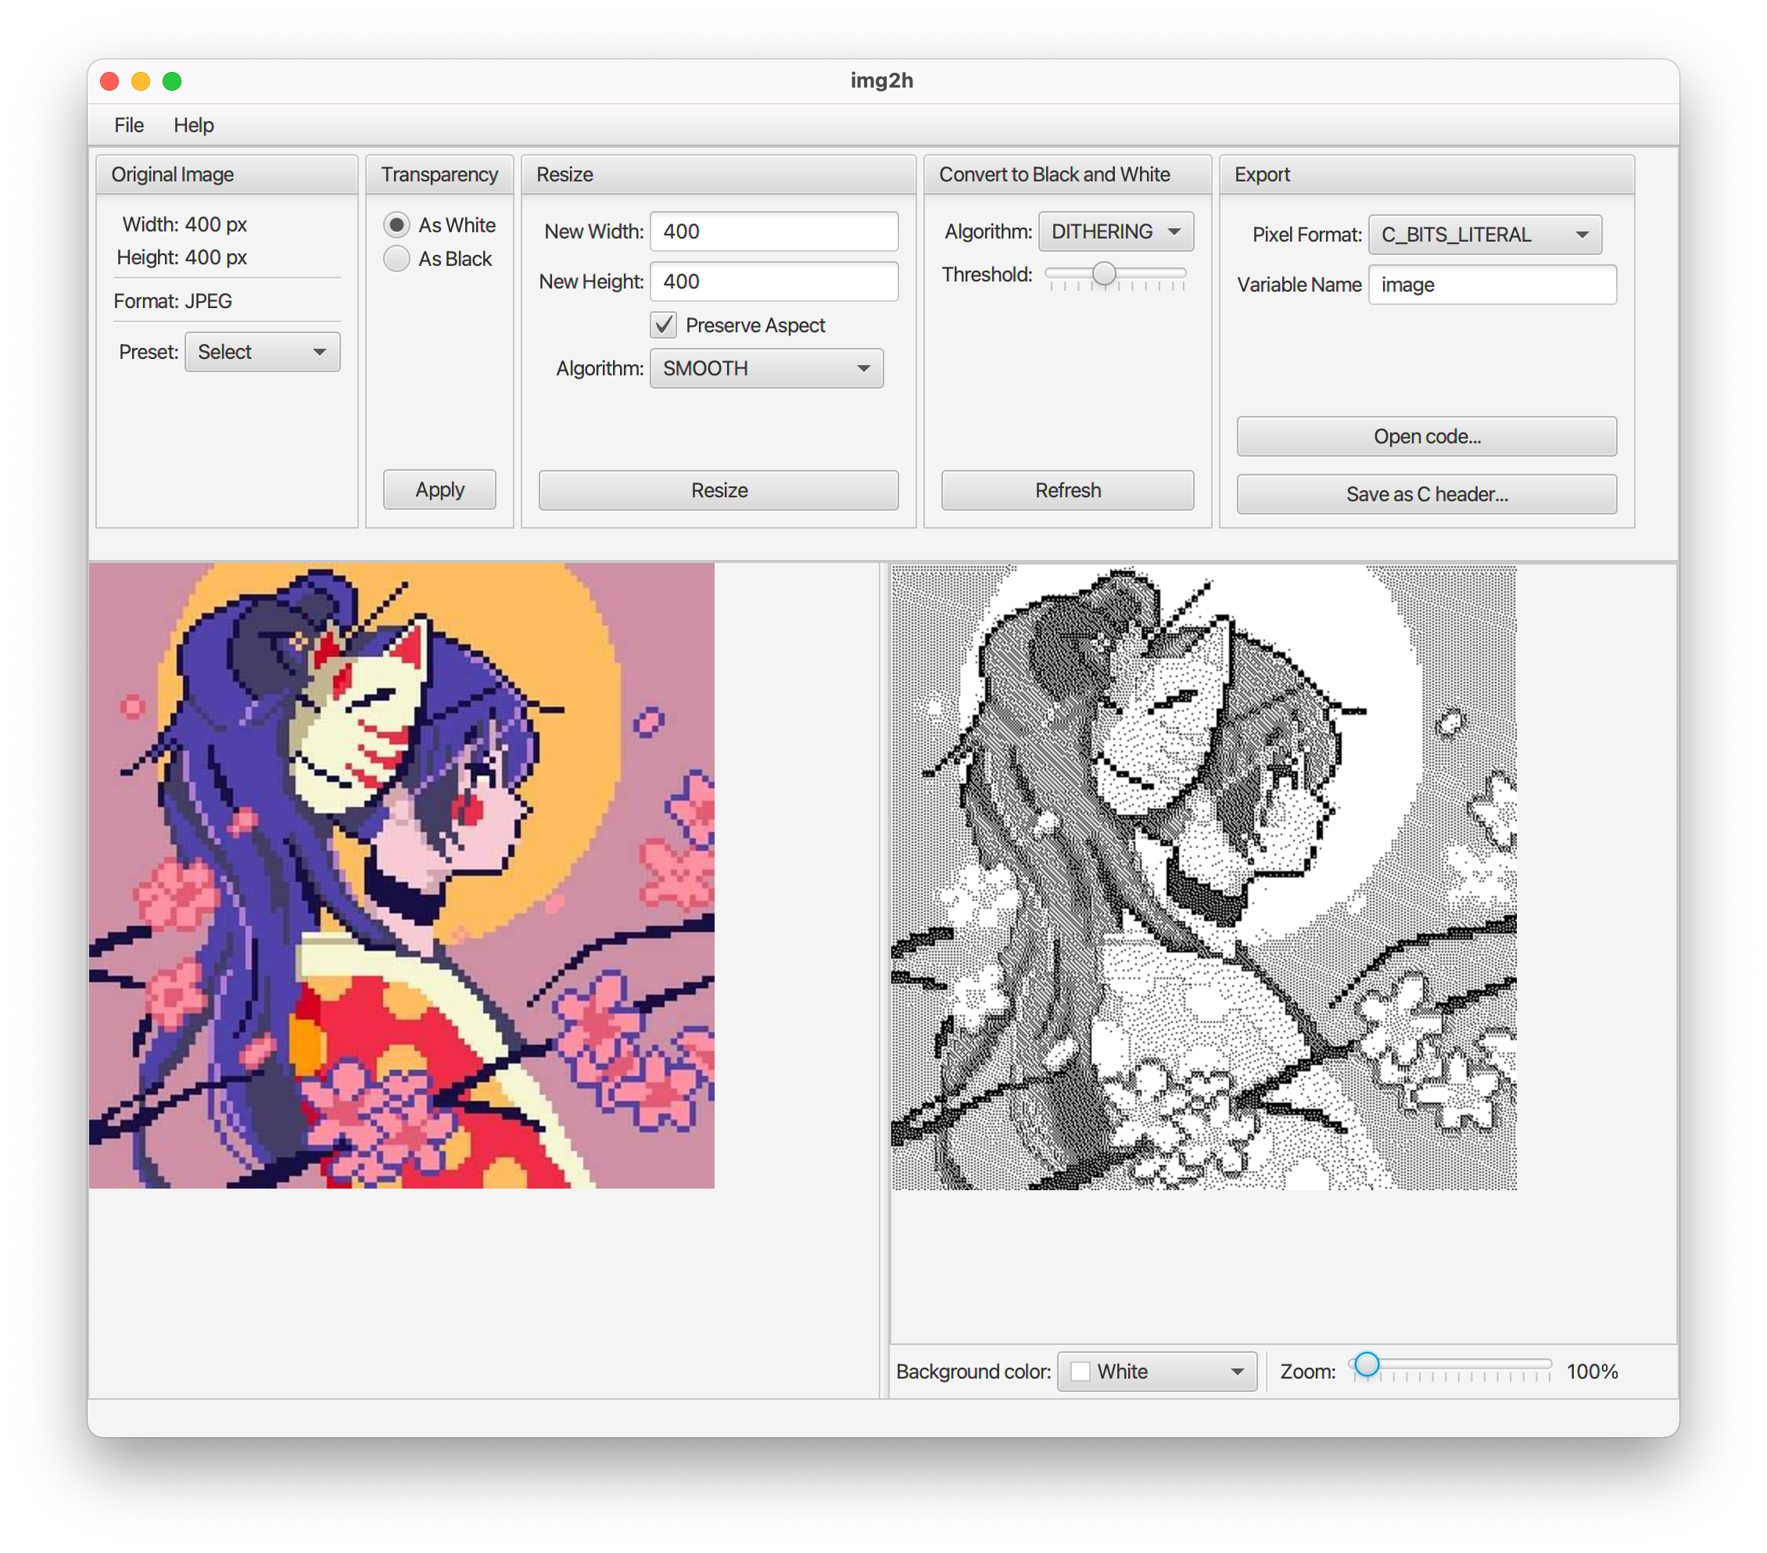Screen dimensions: 1767x1553
Task: Open the File menu
Action: [129, 125]
